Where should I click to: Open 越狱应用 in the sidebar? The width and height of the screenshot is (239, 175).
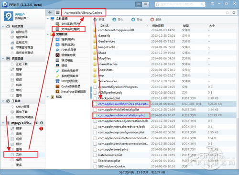22,32
